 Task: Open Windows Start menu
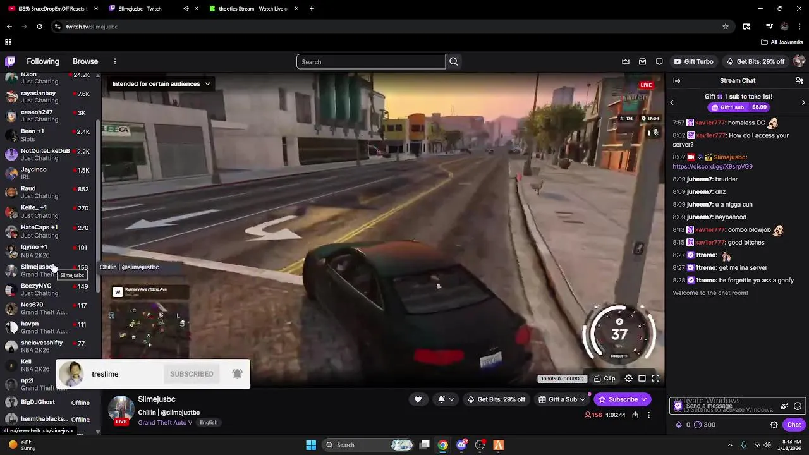311,445
